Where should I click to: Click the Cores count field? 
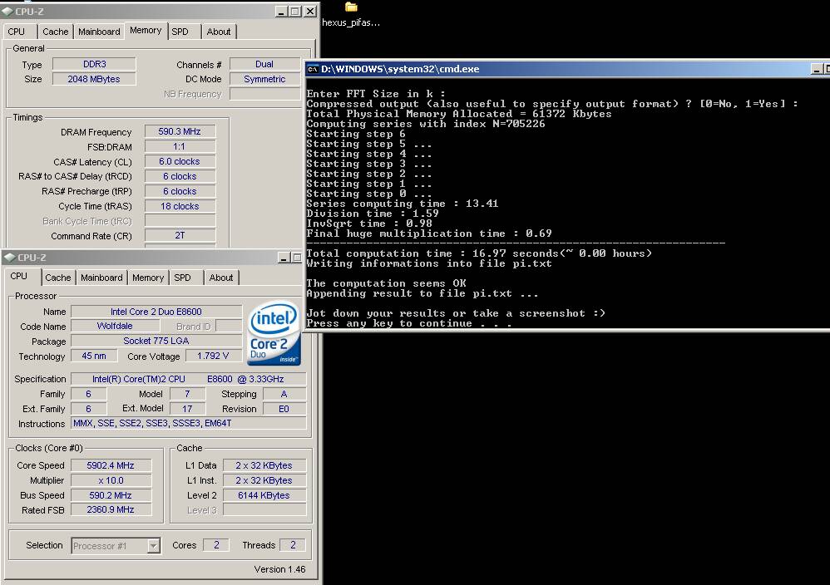point(216,545)
